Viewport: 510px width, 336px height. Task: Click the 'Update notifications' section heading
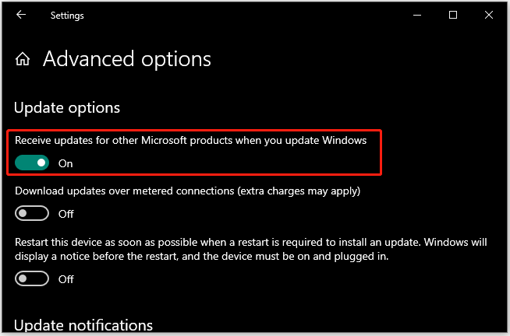point(83,325)
